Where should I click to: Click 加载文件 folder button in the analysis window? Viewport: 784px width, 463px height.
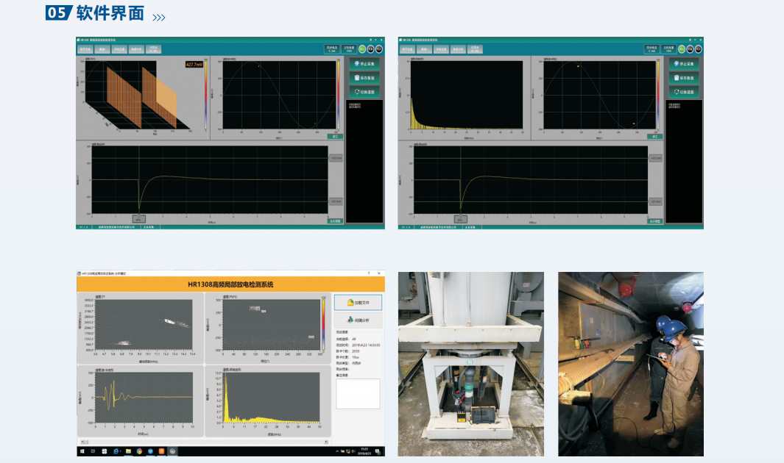[x=358, y=302]
